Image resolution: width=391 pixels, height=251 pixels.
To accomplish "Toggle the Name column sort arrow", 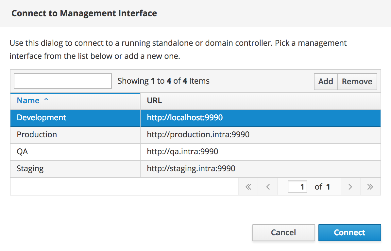I will pyautogui.click(x=46, y=100).
